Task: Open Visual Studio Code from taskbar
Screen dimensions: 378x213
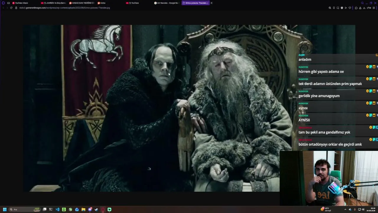Action: pos(57,209)
